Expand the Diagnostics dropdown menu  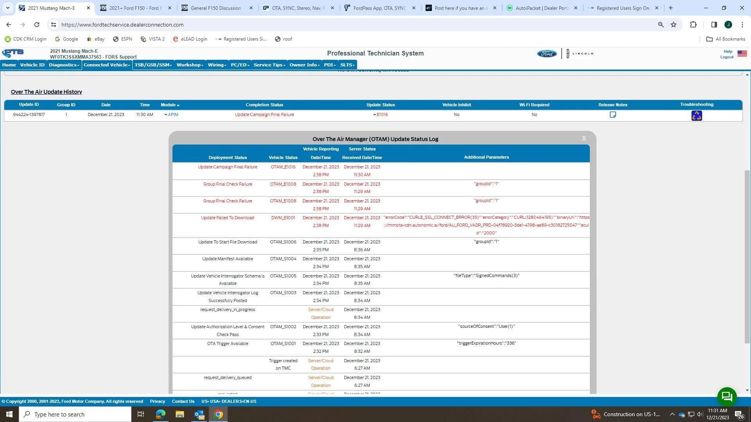64,65
